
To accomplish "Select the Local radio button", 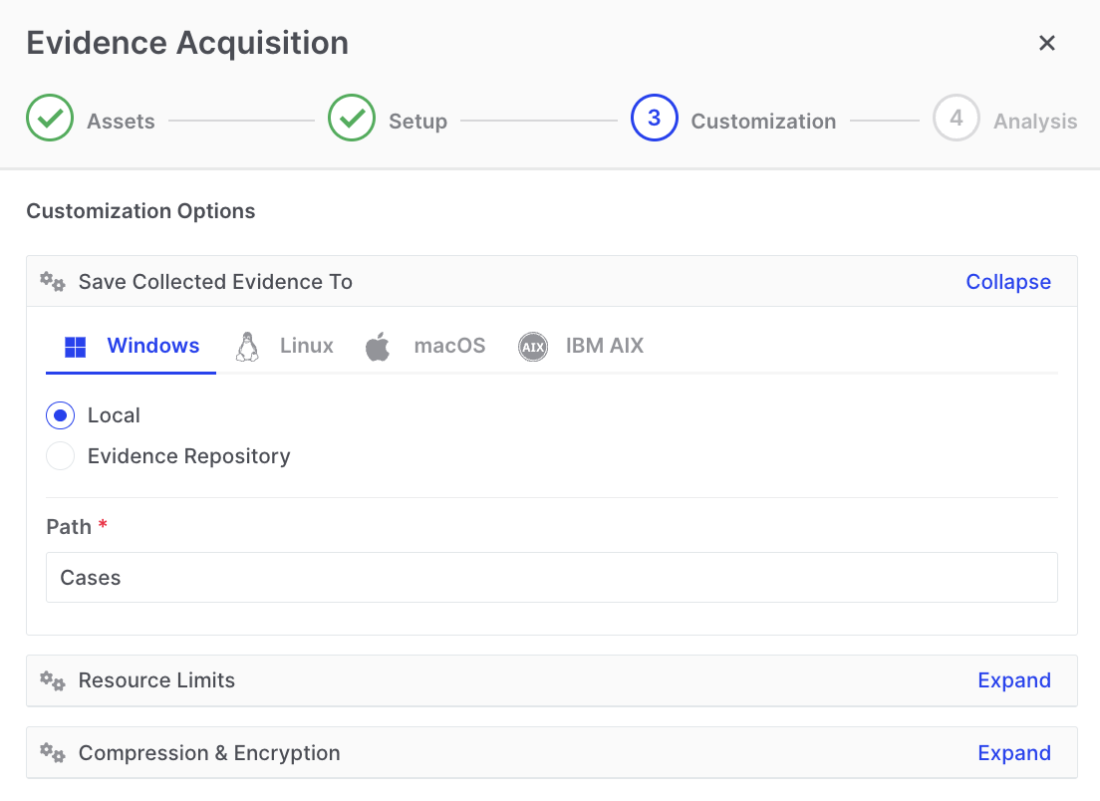I will click(x=61, y=415).
